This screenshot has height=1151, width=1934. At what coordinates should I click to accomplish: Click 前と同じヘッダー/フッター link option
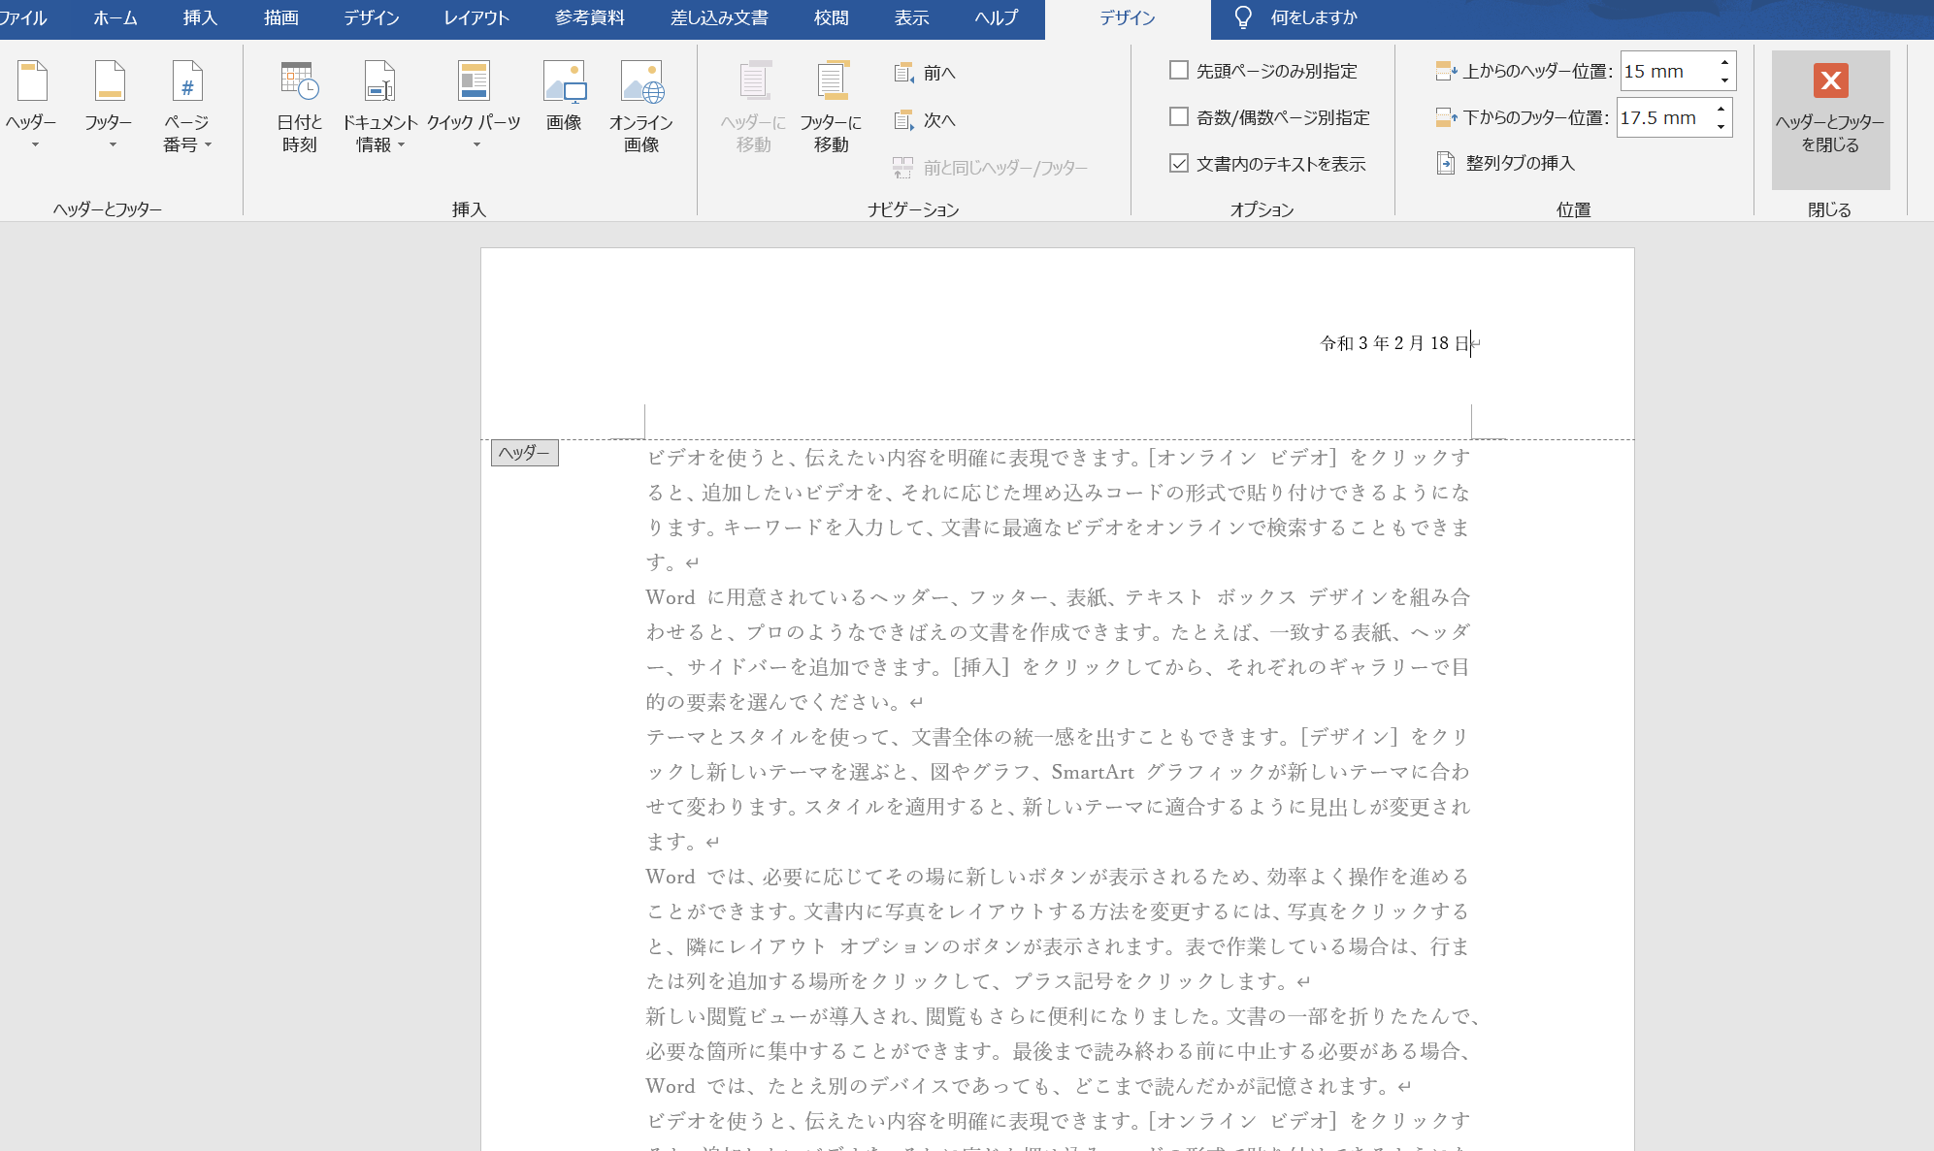tap(990, 168)
